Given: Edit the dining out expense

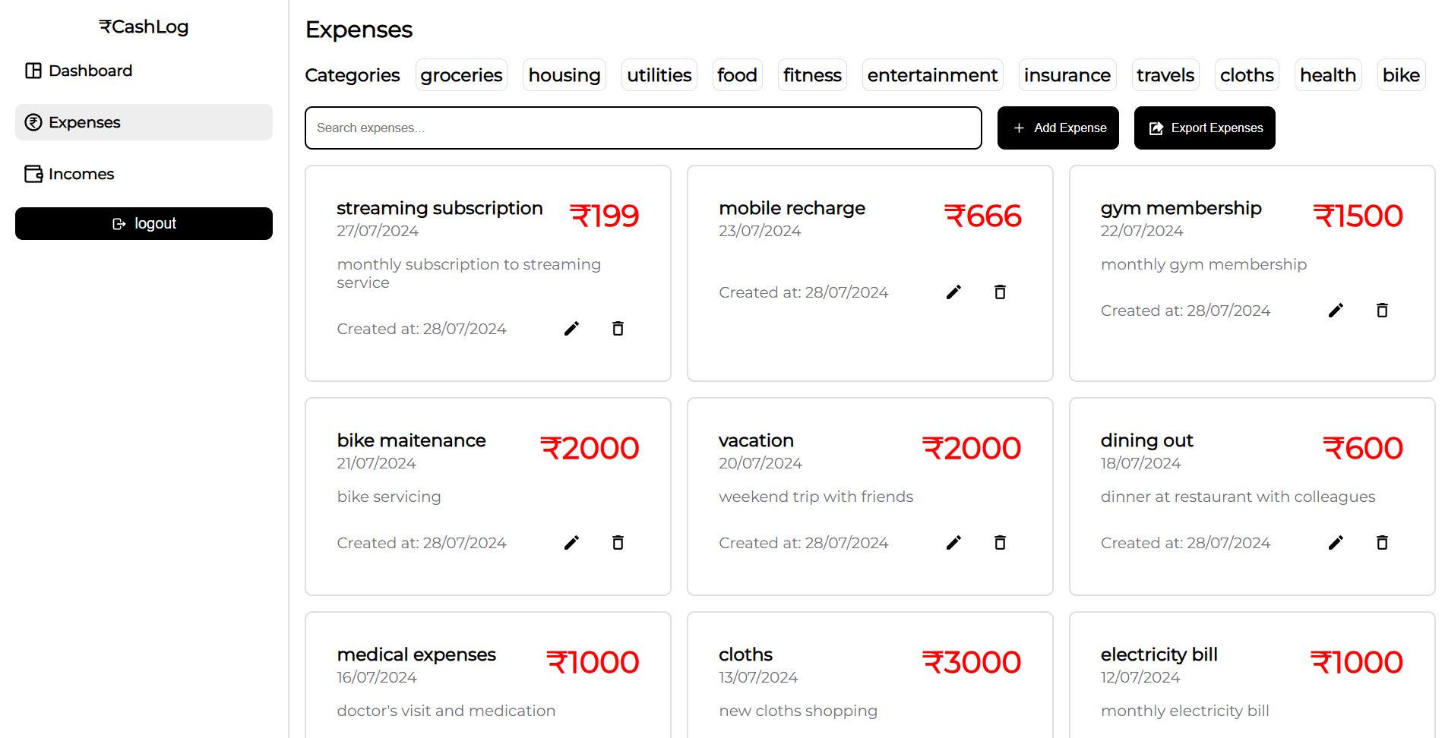Looking at the screenshot, I should (x=1336, y=543).
